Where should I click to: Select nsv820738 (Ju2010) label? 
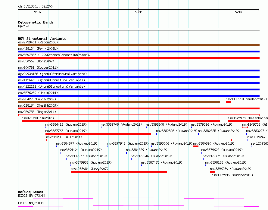tap(38, 118)
